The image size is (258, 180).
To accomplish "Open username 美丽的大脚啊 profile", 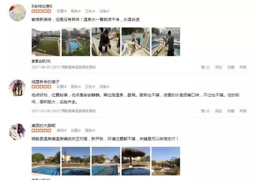I will point(44,125).
